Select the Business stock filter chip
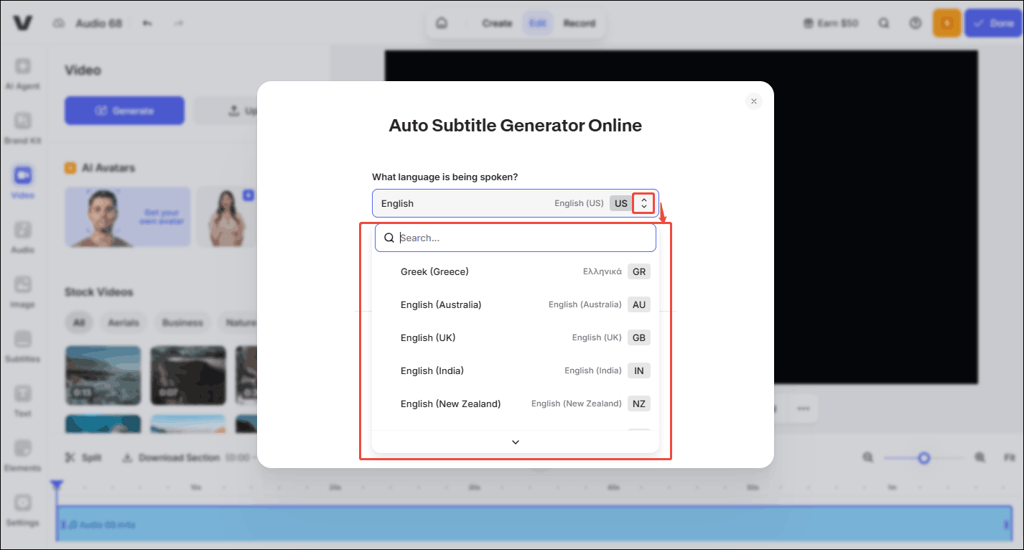Image resolution: width=1024 pixels, height=550 pixels. pos(182,322)
